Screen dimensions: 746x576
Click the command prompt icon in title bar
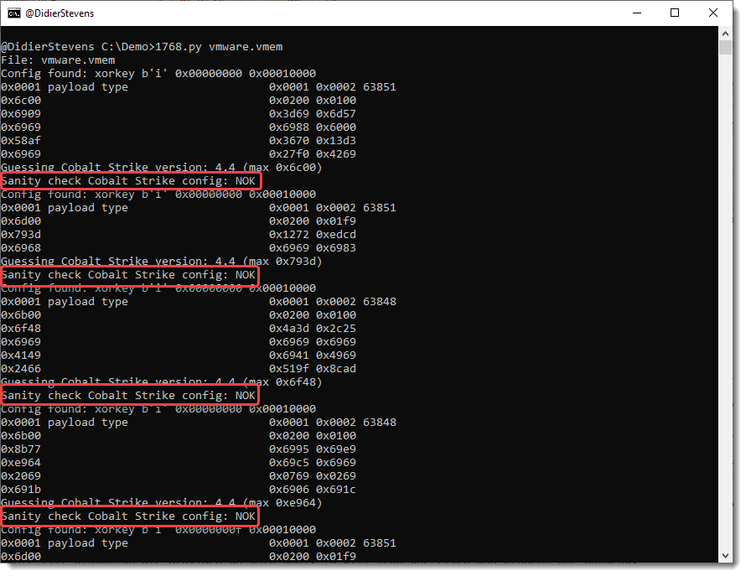[x=15, y=13]
